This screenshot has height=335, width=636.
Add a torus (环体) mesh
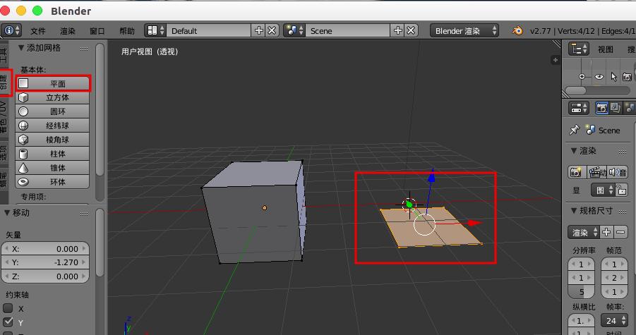[x=52, y=182]
